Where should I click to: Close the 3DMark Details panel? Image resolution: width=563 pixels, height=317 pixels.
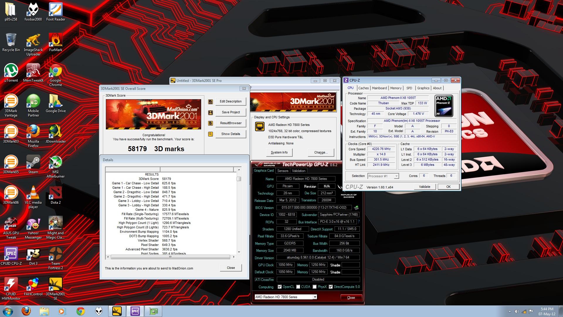(231, 268)
